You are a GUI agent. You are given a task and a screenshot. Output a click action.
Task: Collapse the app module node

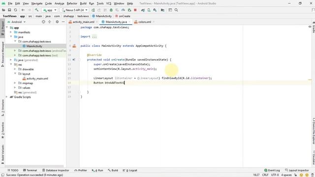click(7, 28)
